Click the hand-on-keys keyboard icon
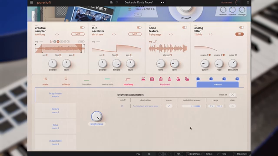The image size is (278, 156). (187, 79)
